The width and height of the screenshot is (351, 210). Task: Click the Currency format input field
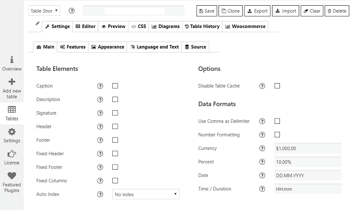pos(307,148)
